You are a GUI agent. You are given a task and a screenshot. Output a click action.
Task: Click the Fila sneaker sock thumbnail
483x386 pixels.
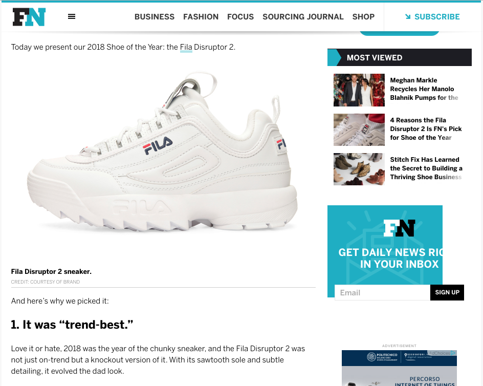pyautogui.click(x=359, y=130)
